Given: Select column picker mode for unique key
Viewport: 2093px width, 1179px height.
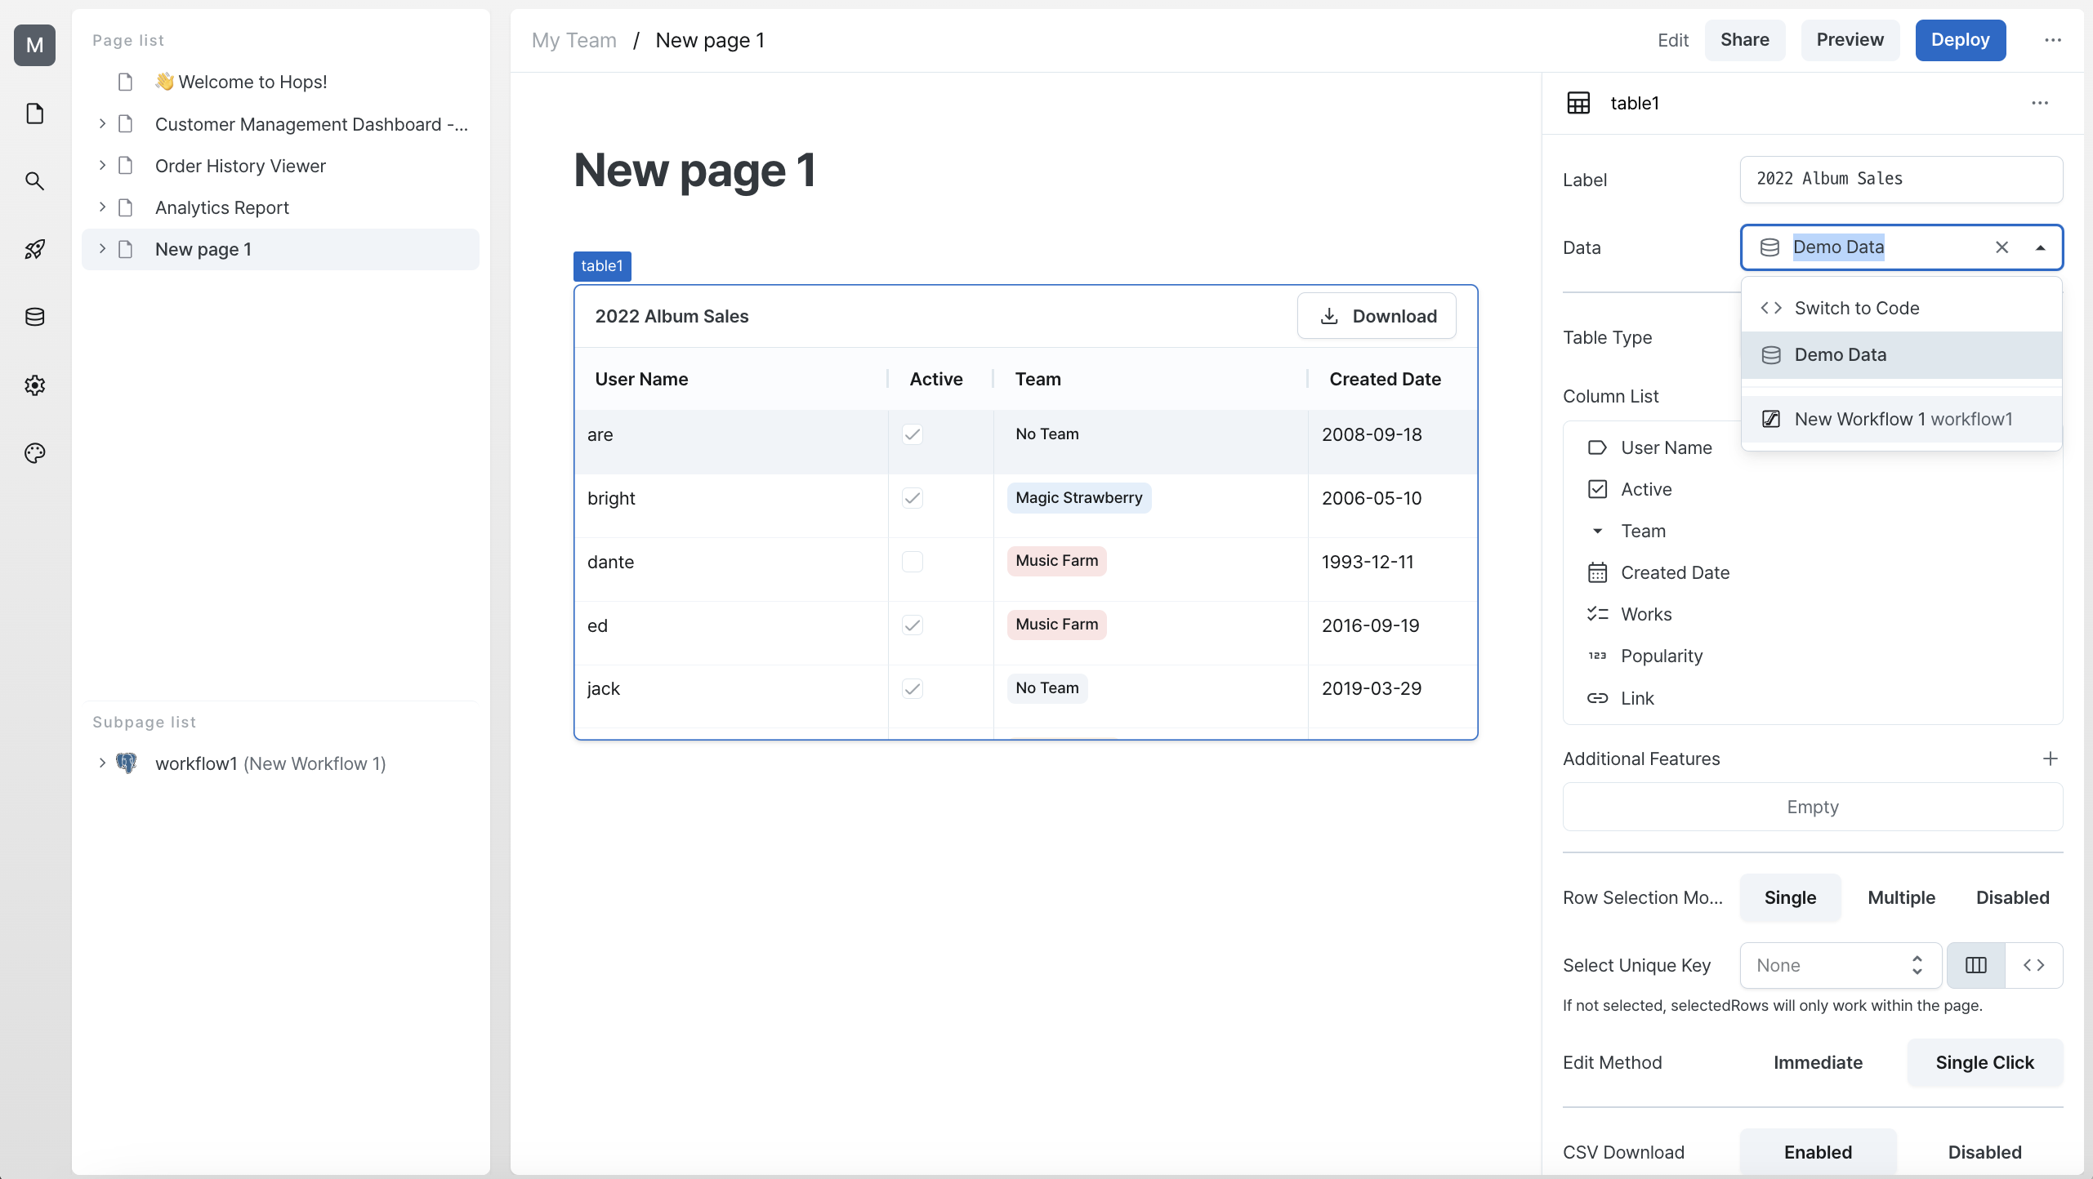Looking at the screenshot, I should [1976, 965].
